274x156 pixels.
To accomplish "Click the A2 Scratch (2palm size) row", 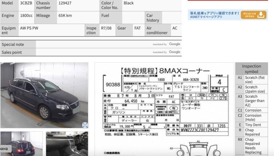I will pos(251,89).
